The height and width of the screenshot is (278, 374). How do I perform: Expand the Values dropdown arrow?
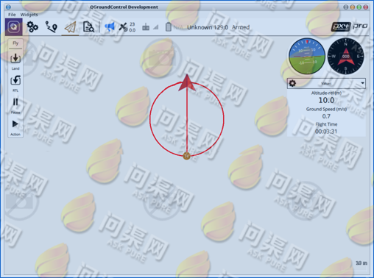(x=362, y=83)
